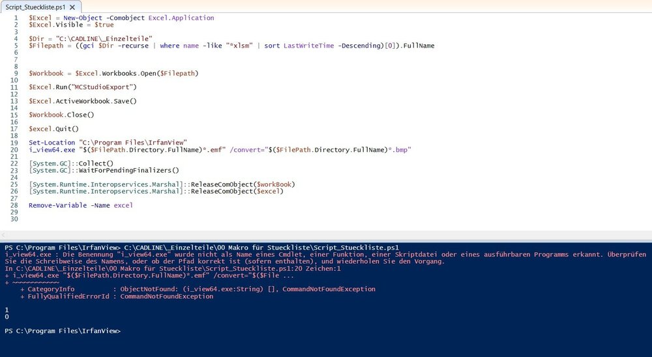The width and height of the screenshot is (652, 357).
Task: Click the $Workbook.Close() statement
Action: point(61,115)
